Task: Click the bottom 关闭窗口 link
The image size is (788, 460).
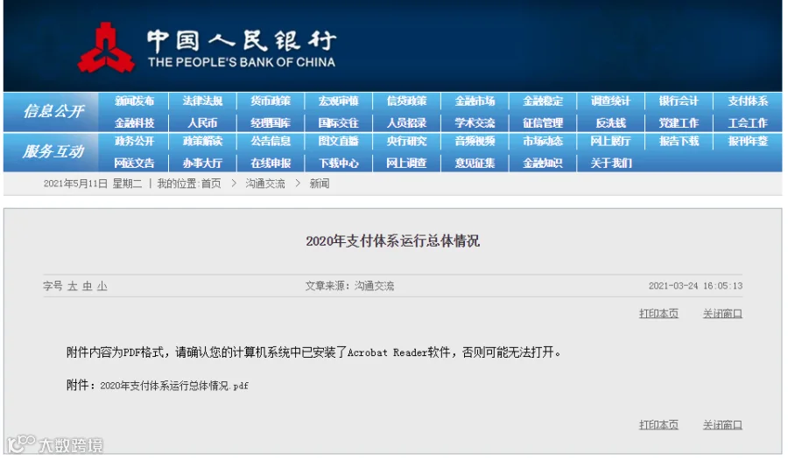Action: click(x=722, y=425)
